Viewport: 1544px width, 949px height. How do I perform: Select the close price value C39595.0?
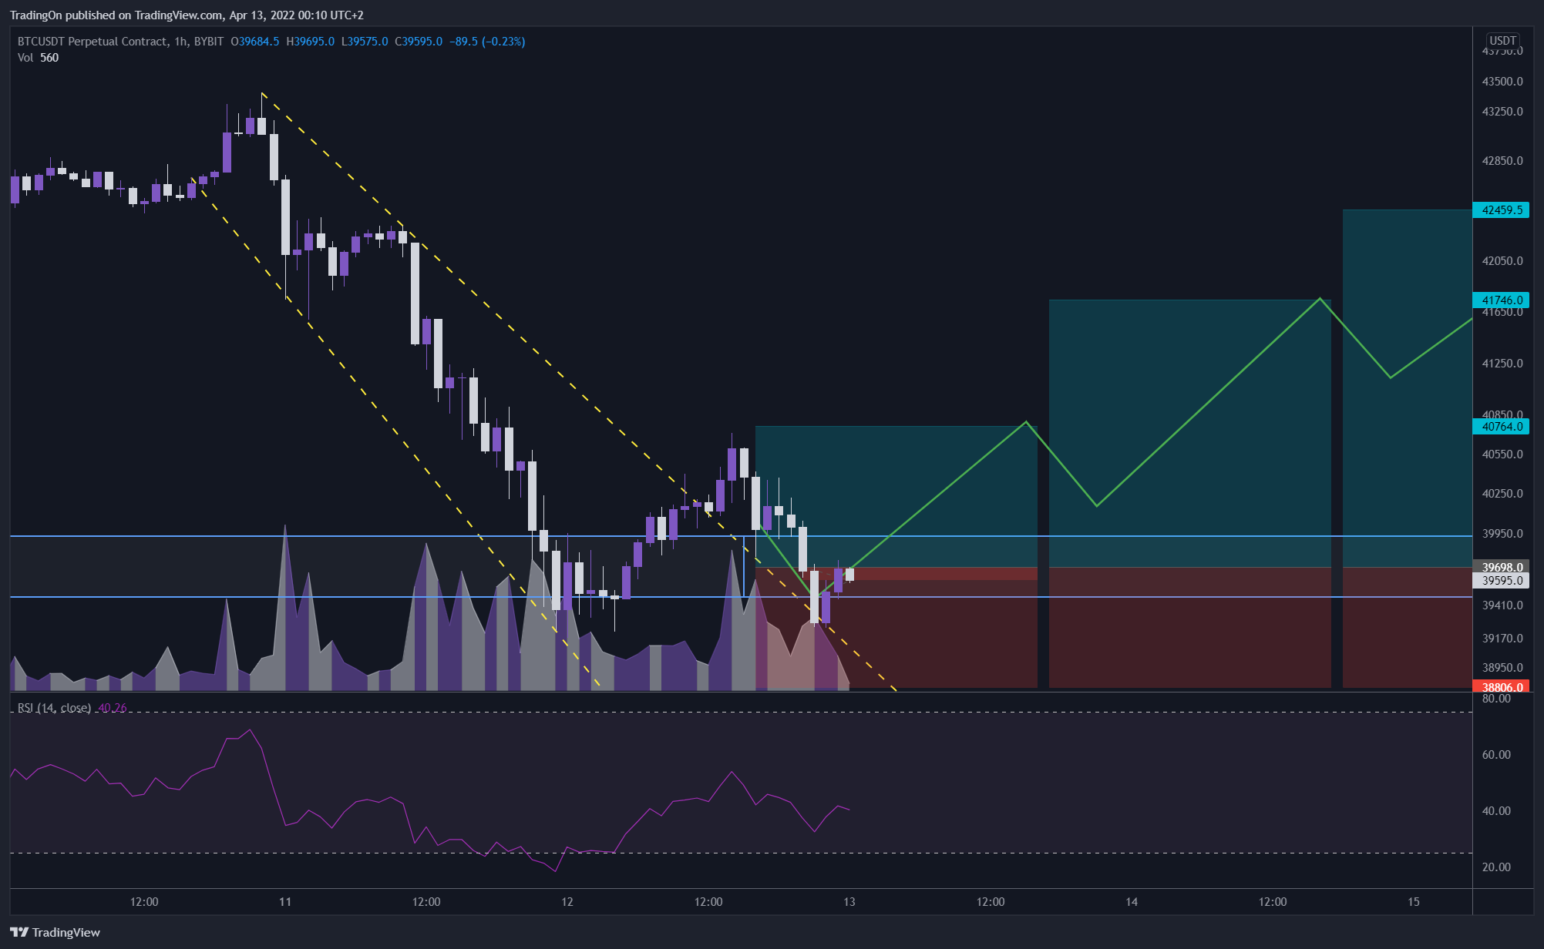419,42
